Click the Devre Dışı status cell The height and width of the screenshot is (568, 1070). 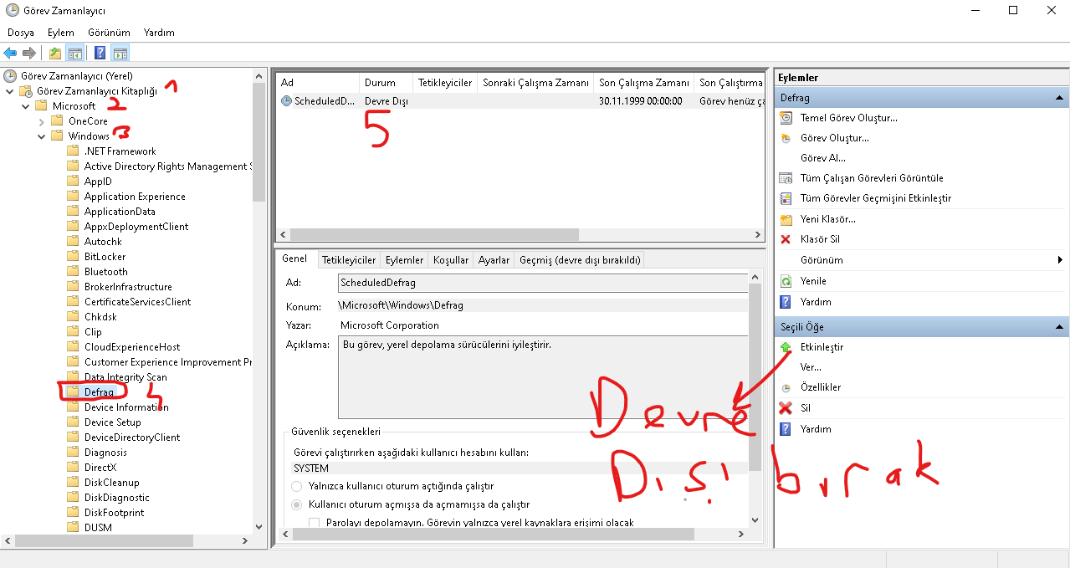[387, 100]
